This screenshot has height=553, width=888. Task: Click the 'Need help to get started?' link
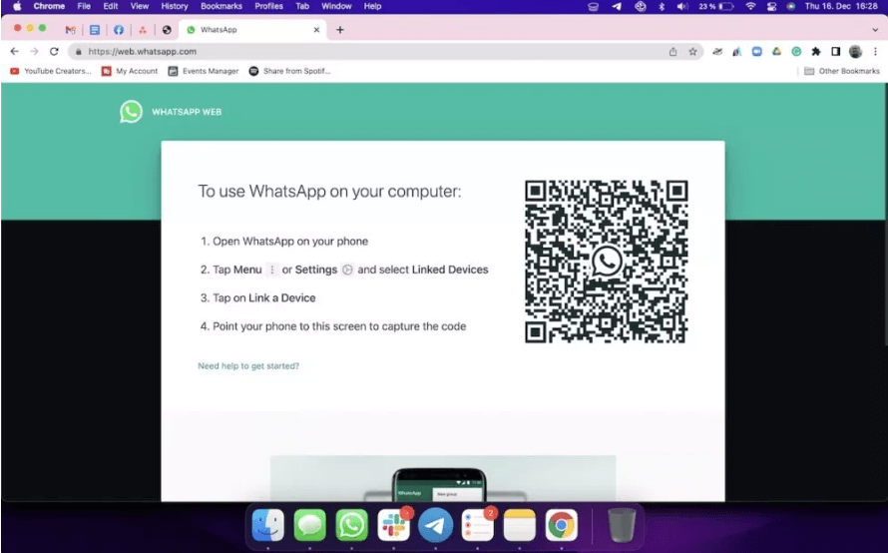248,366
